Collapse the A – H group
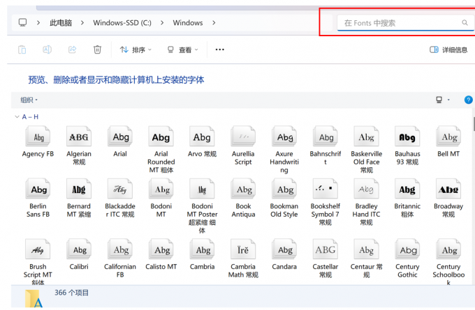 (x=17, y=116)
